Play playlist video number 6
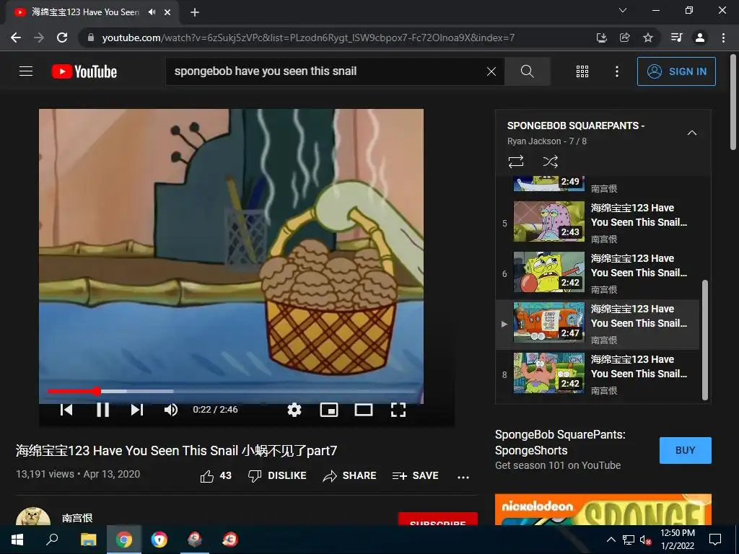739x554 pixels. pyautogui.click(x=598, y=272)
